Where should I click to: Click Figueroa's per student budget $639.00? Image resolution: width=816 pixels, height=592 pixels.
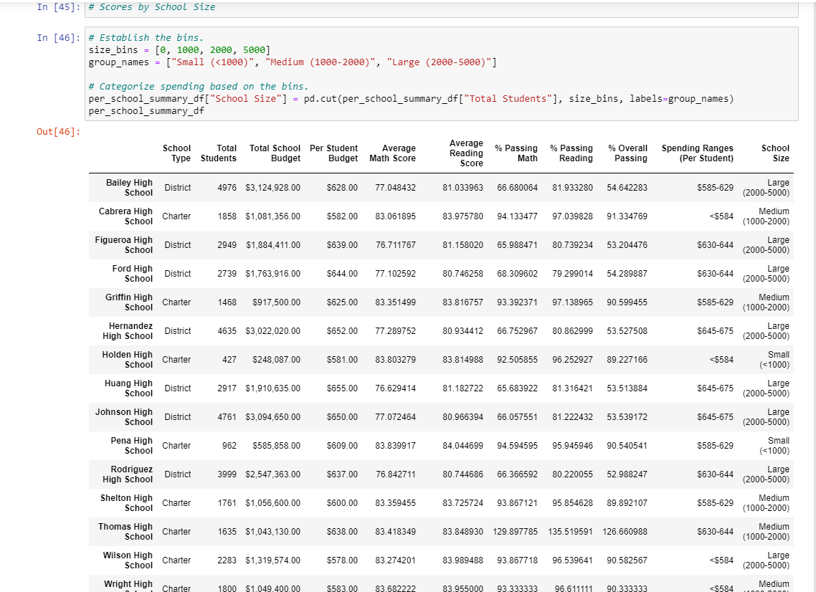coord(342,245)
